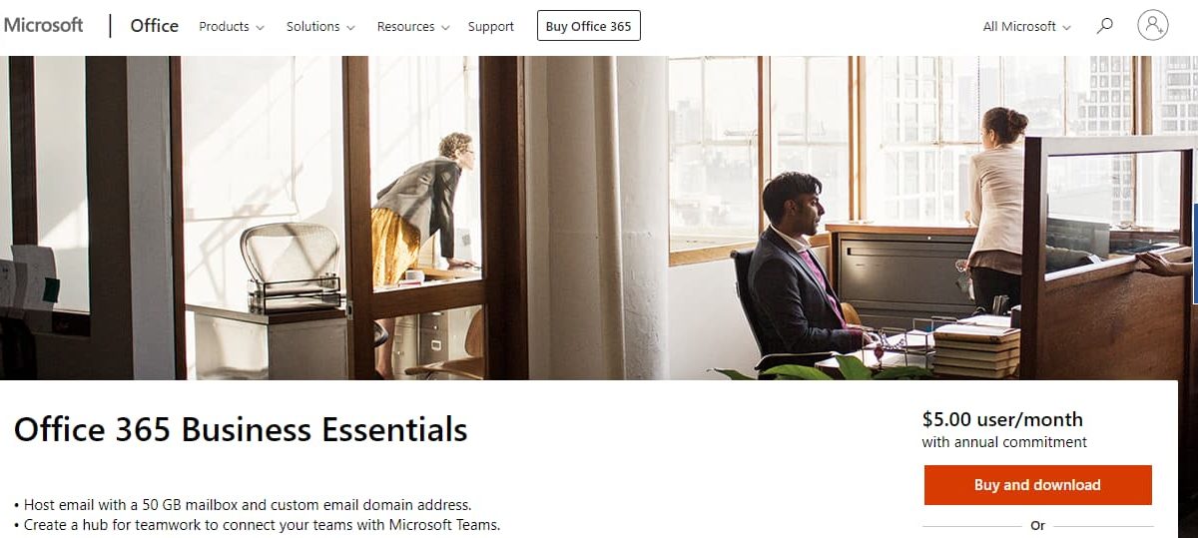Click the blue tab on hero's right edge
1198x538 pixels.
[x=1195, y=254]
